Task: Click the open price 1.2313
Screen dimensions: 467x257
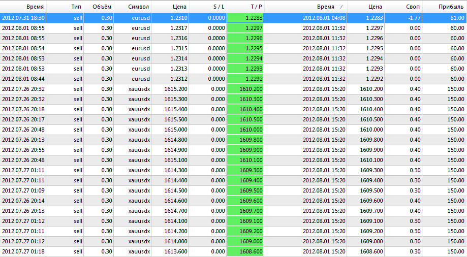Action: pos(179,69)
